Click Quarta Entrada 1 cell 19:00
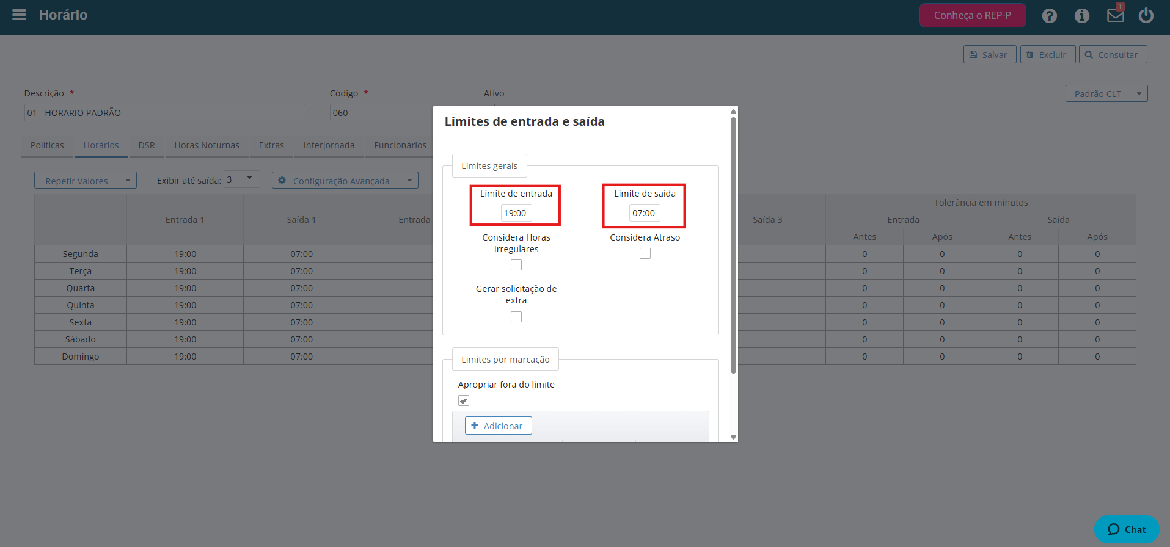 click(x=185, y=288)
